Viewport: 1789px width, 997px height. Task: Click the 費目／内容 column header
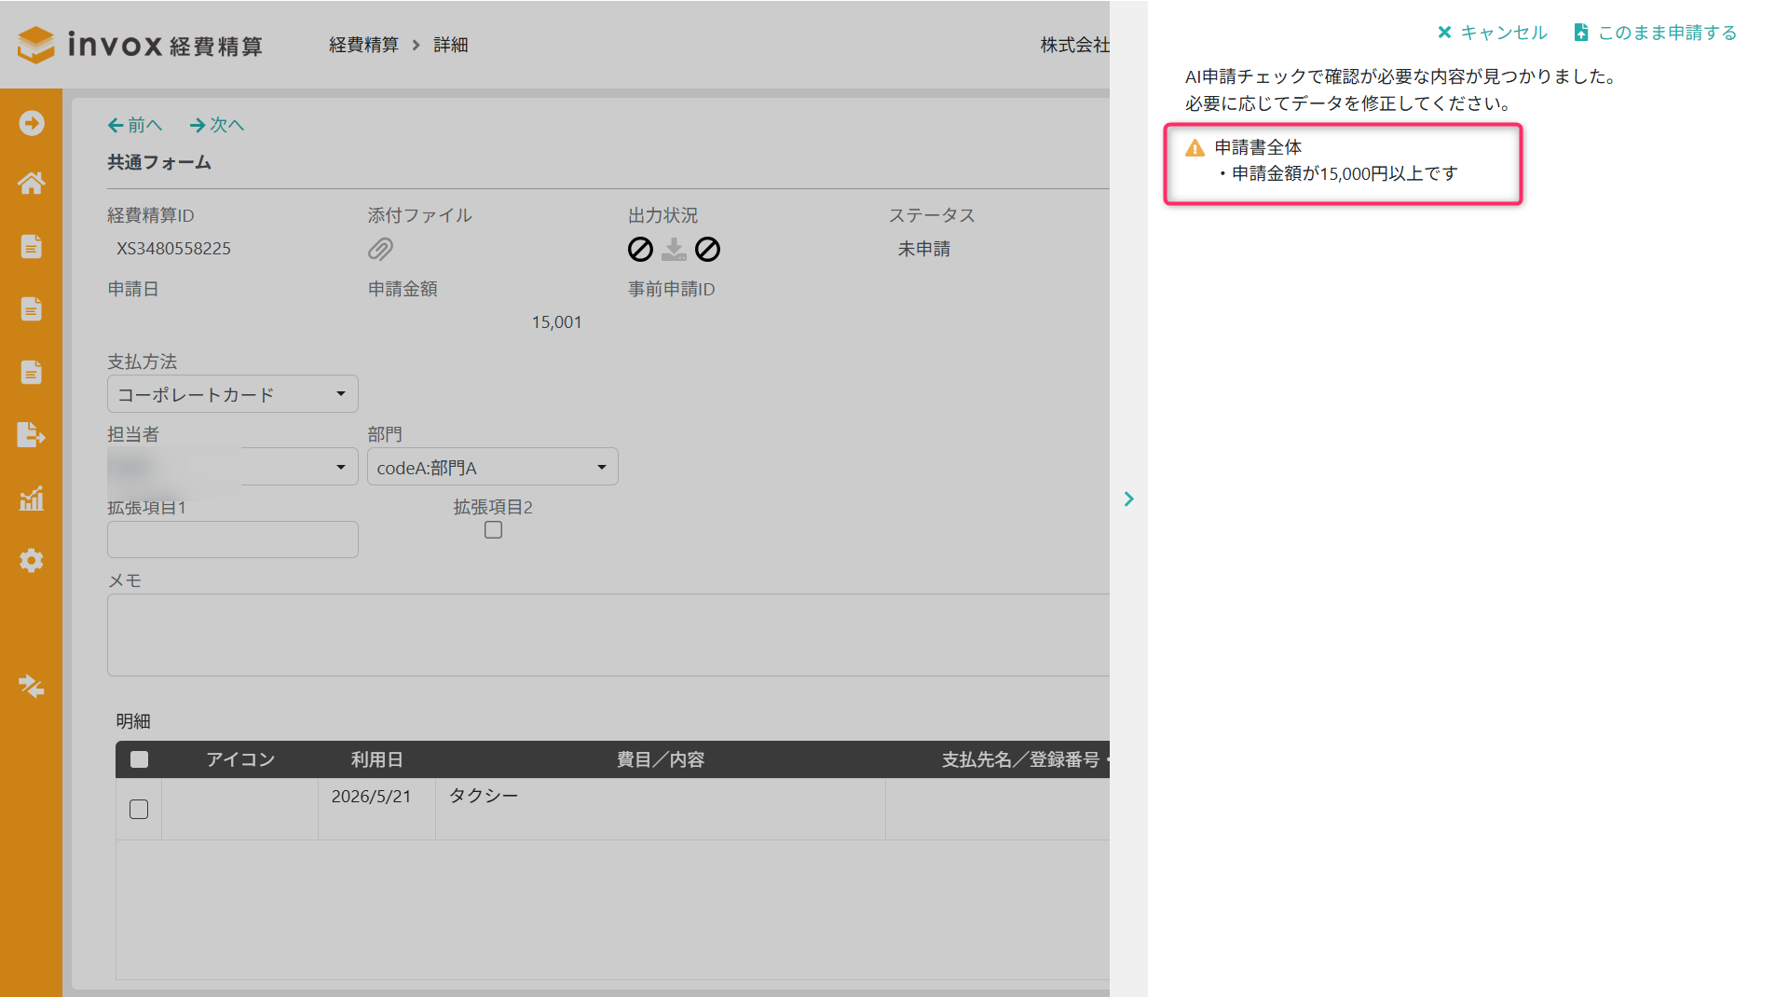pos(661,759)
